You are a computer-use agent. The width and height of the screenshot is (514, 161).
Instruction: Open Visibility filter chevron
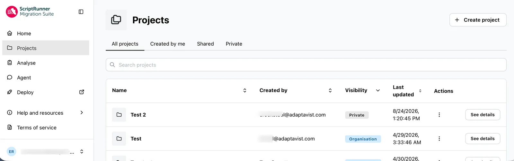(378, 90)
